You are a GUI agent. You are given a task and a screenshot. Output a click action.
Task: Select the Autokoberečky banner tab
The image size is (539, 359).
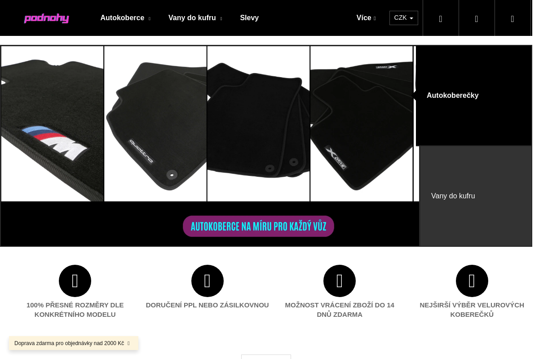tap(473, 96)
